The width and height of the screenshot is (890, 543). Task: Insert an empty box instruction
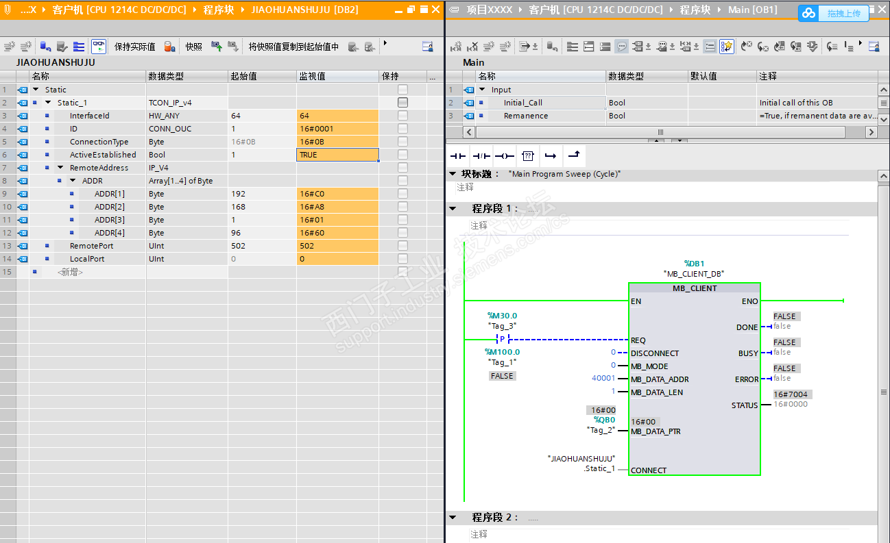tap(527, 156)
